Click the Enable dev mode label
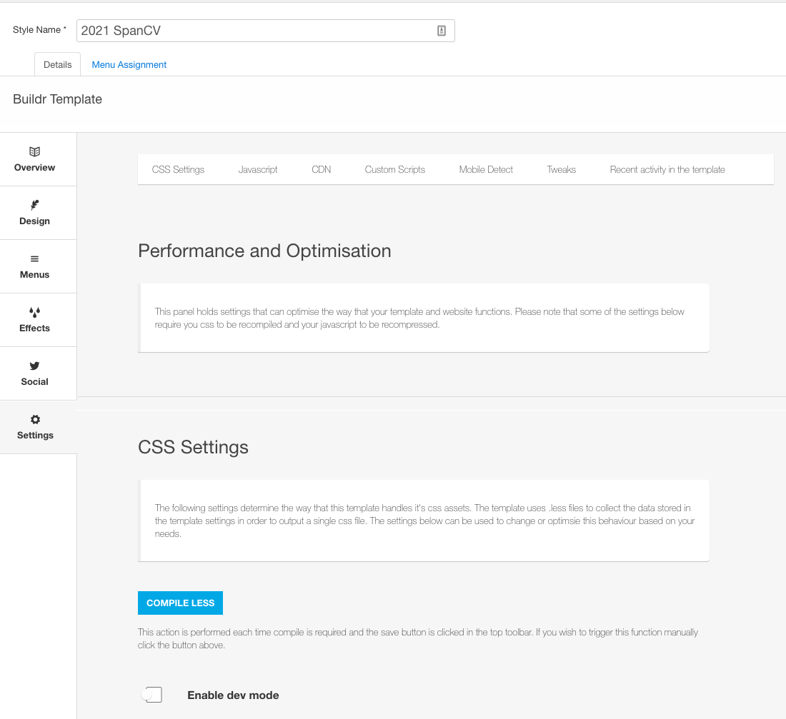The width and height of the screenshot is (786, 719). tap(233, 695)
